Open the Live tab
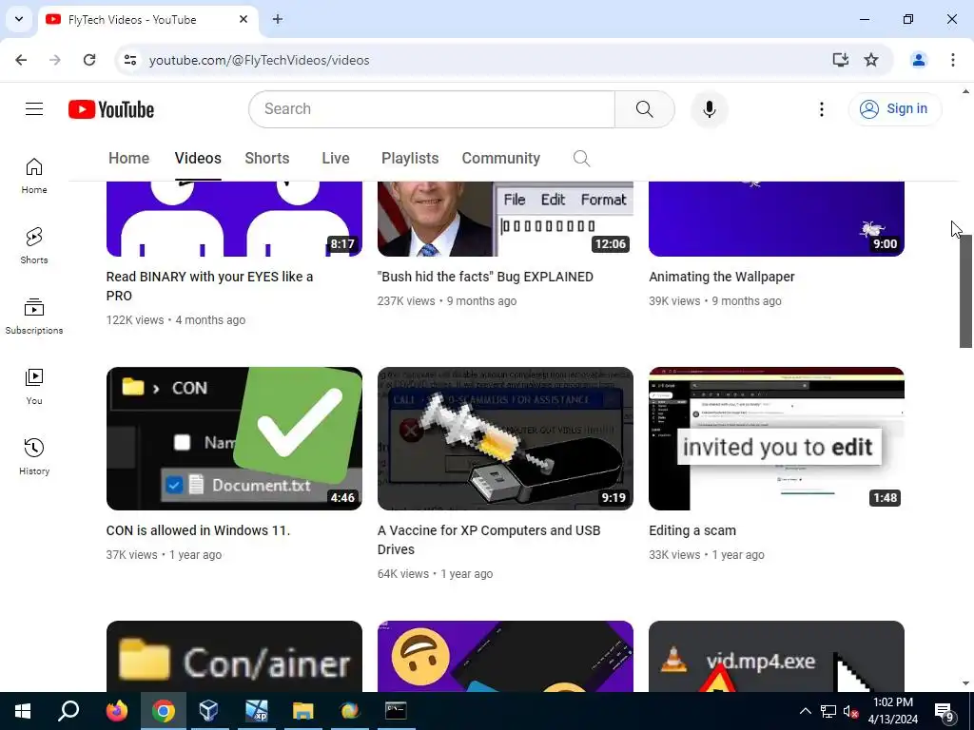This screenshot has width=974, height=730. point(336,159)
